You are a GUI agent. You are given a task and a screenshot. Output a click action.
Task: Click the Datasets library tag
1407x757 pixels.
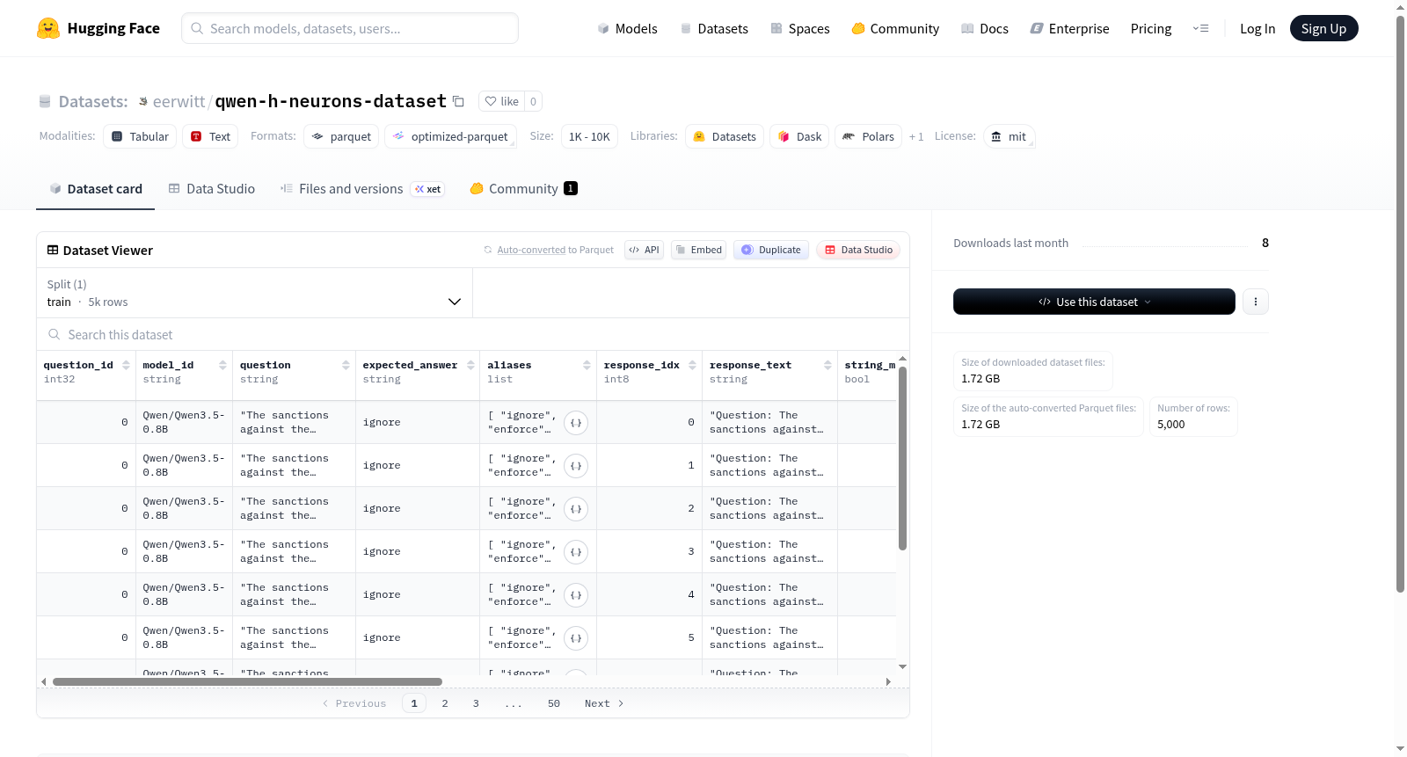click(x=725, y=136)
